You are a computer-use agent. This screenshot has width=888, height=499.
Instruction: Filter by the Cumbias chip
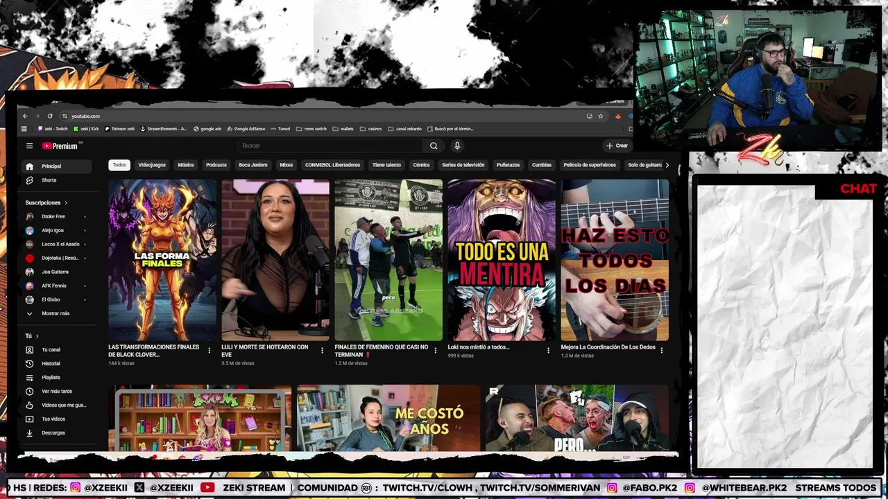[x=542, y=165]
